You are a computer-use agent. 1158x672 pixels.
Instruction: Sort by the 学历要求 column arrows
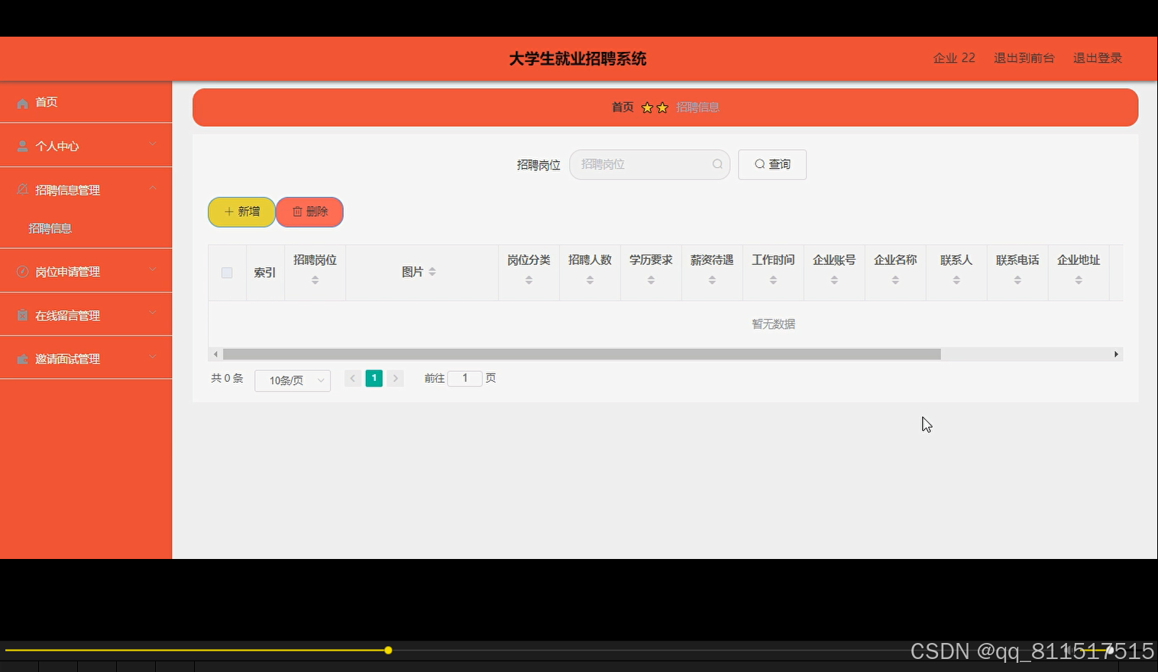pos(651,280)
